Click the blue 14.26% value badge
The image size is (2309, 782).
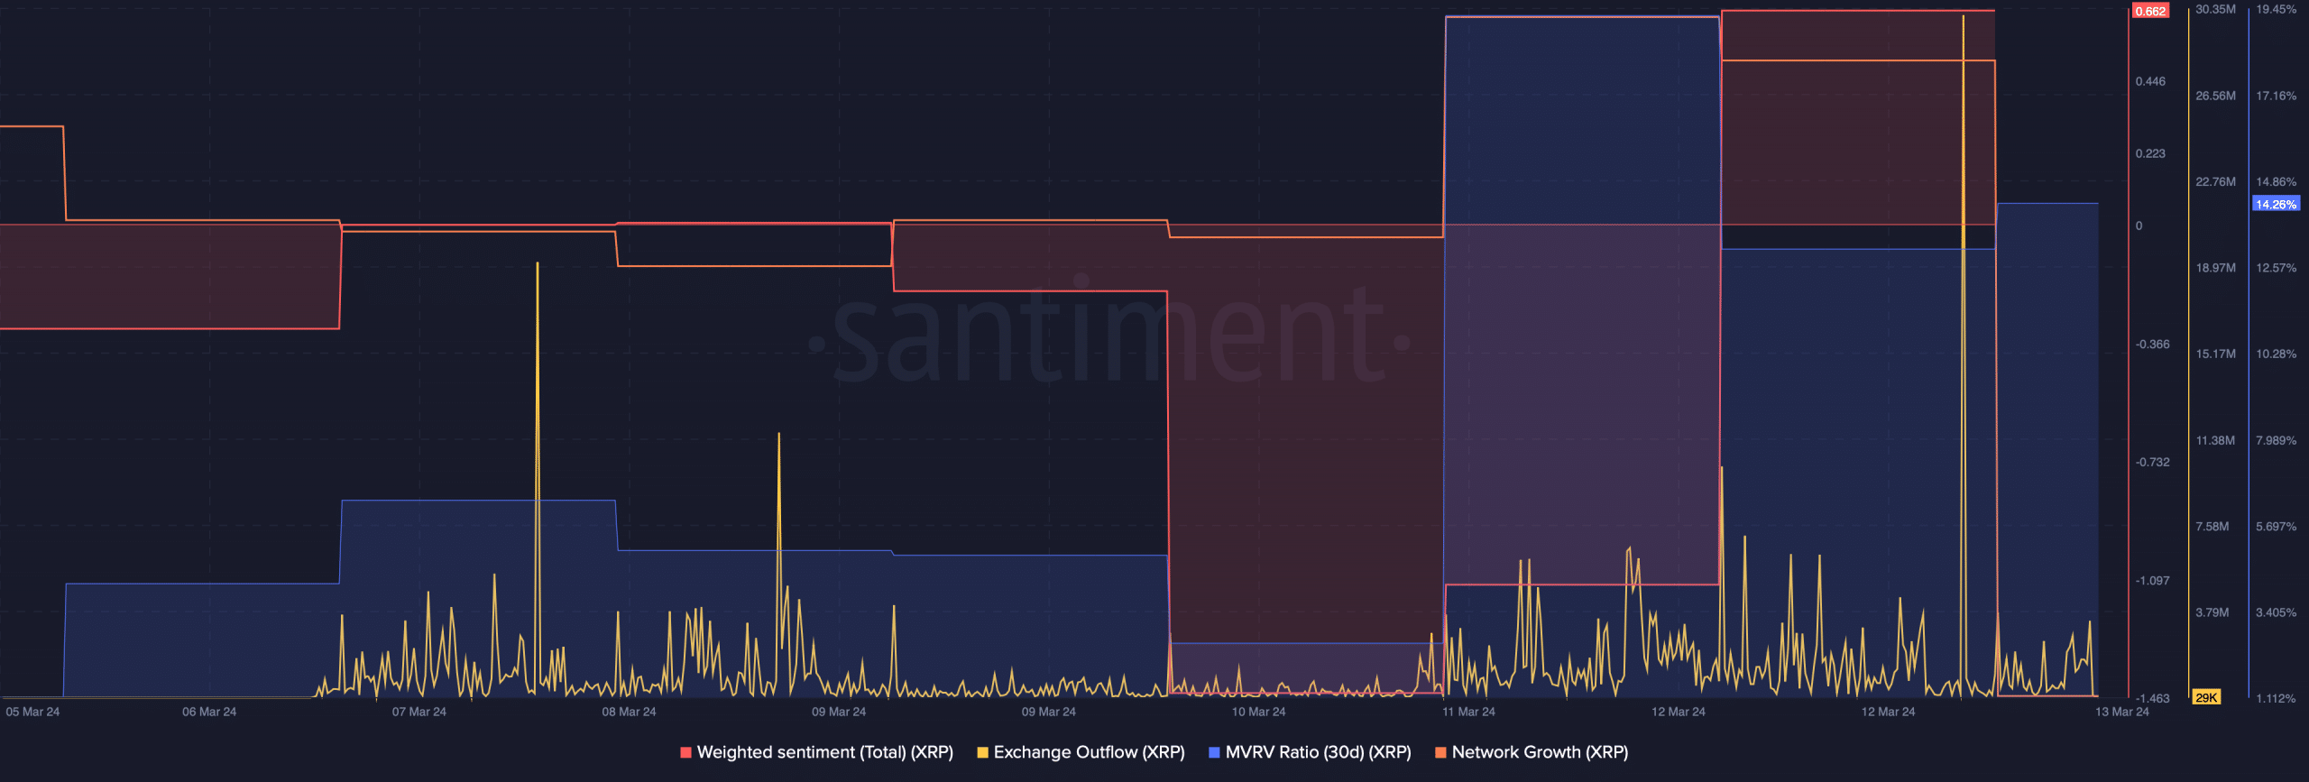(2276, 204)
